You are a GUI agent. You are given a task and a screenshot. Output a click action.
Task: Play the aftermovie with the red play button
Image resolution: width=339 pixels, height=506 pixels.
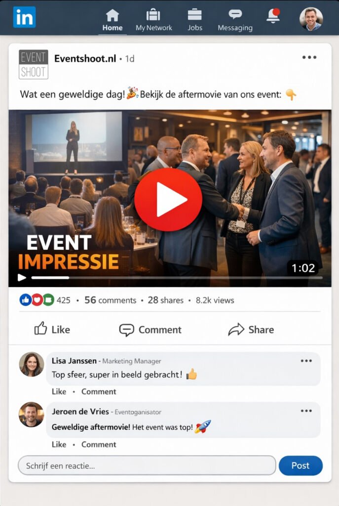(x=168, y=200)
